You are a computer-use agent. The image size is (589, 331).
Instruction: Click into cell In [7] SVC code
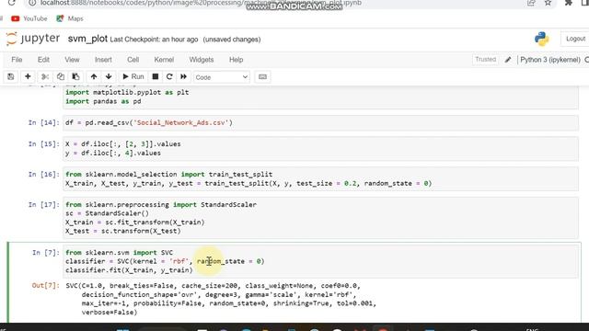[320, 261]
